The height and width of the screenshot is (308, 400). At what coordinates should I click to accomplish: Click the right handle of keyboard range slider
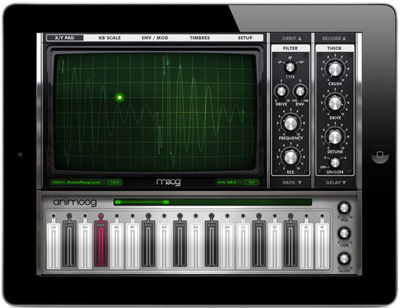tap(166, 202)
